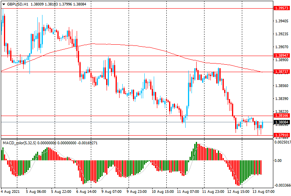Screen dimensions: 291x196
Task: Click the MACD scale value 0.0025017
Action: tap(283, 142)
